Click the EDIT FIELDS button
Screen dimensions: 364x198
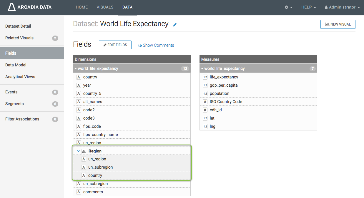pyautogui.click(x=115, y=45)
